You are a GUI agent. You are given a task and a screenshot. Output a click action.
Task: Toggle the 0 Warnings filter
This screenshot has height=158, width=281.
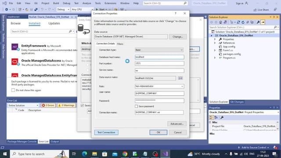tap(66, 105)
